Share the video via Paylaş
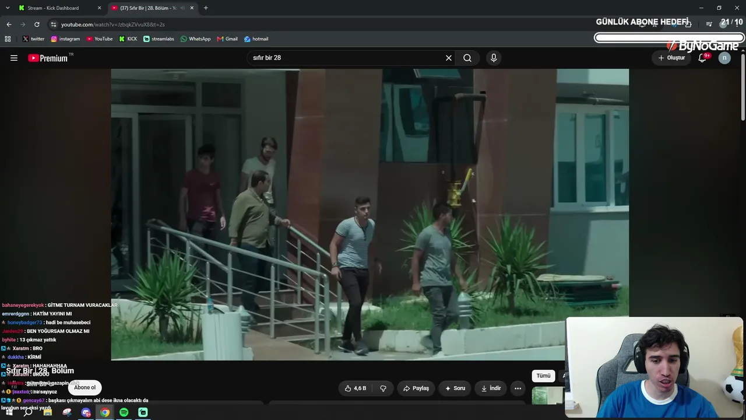The image size is (746, 420). (x=416, y=388)
